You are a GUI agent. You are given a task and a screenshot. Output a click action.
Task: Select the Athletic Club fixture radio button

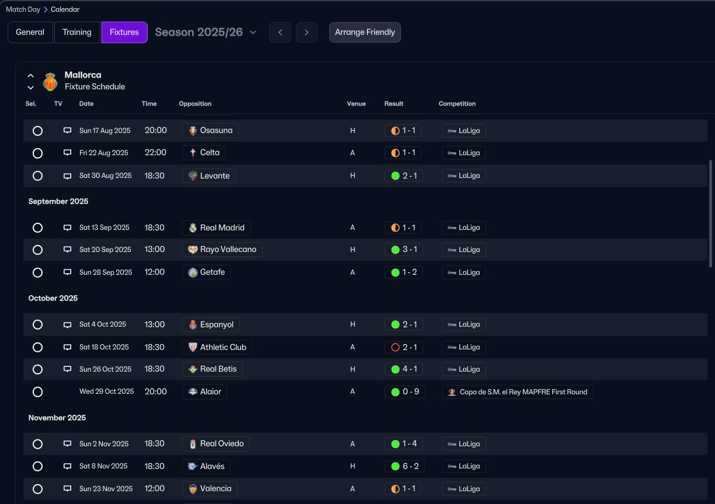coord(37,347)
